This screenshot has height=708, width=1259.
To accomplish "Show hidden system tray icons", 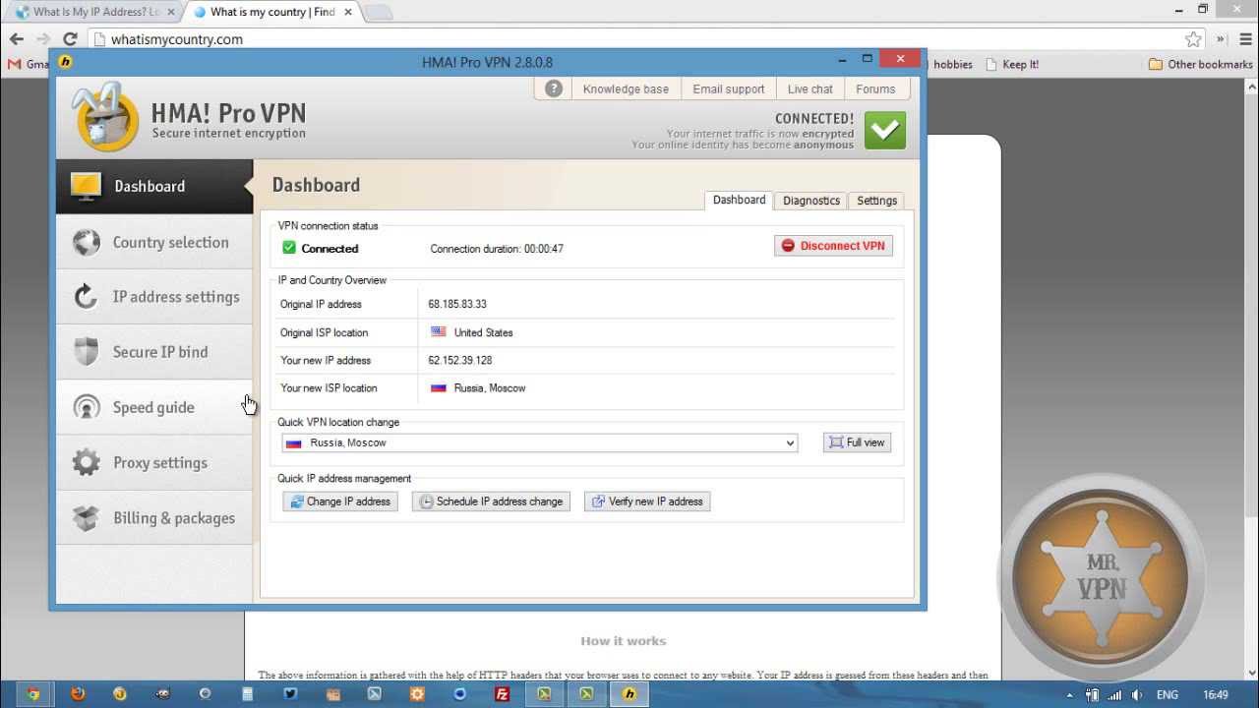I will [1069, 694].
